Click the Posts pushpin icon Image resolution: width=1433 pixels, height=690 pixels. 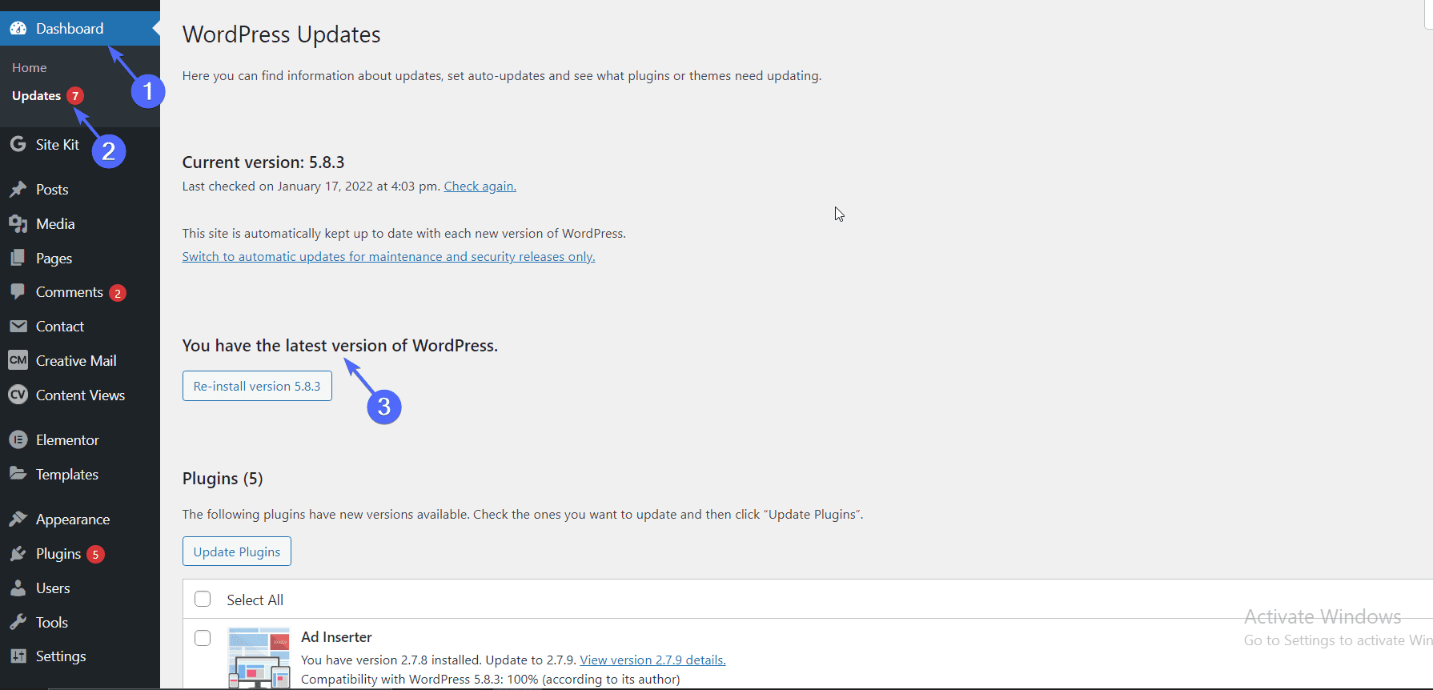[18, 190]
